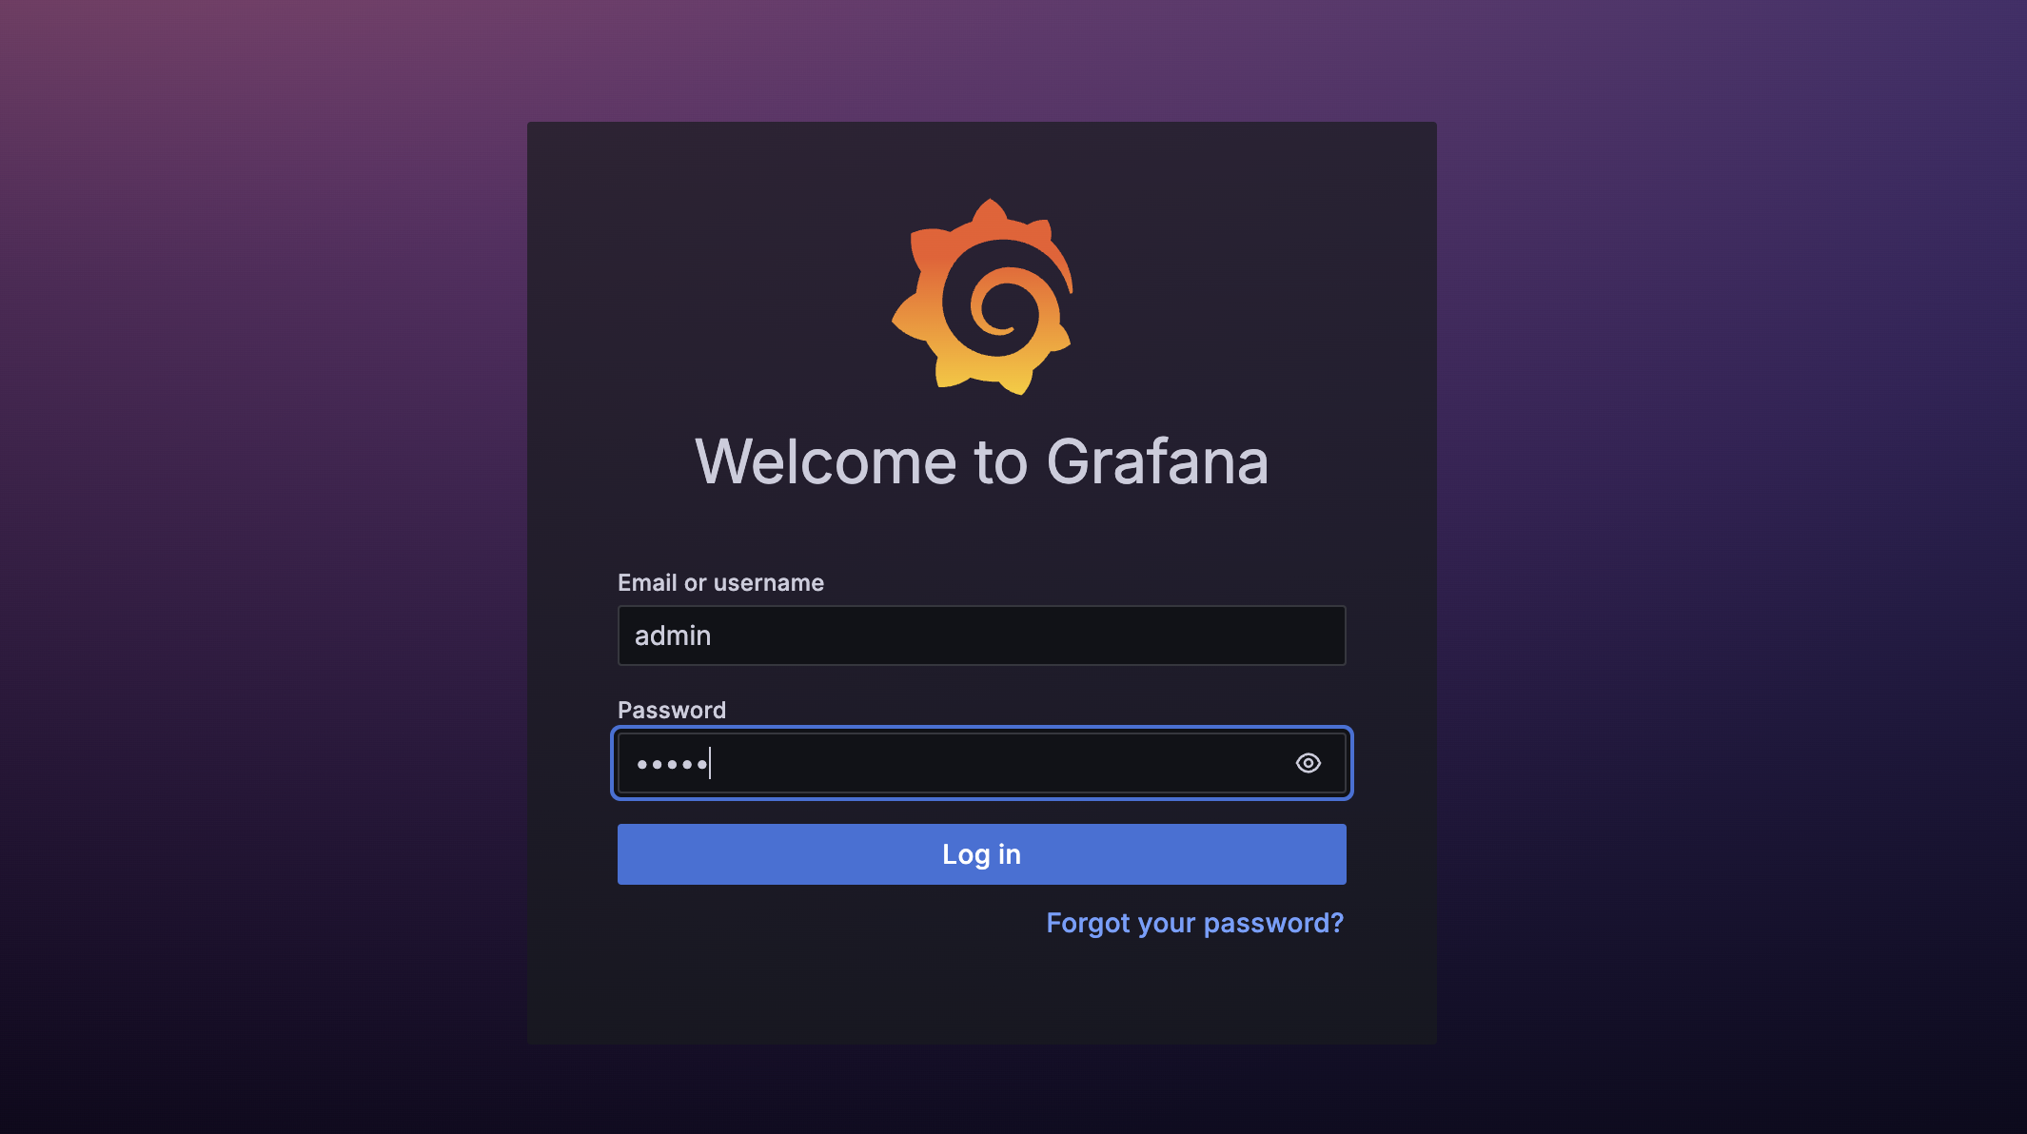The image size is (2027, 1134).
Task: Click the Grafana logo
Action: pos(982,297)
